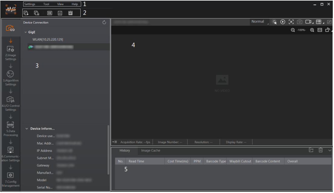
Task: Open the View menu
Action: tap(60, 4)
